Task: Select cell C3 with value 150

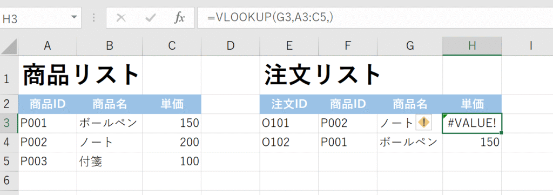Action: click(x=172, y=123)
